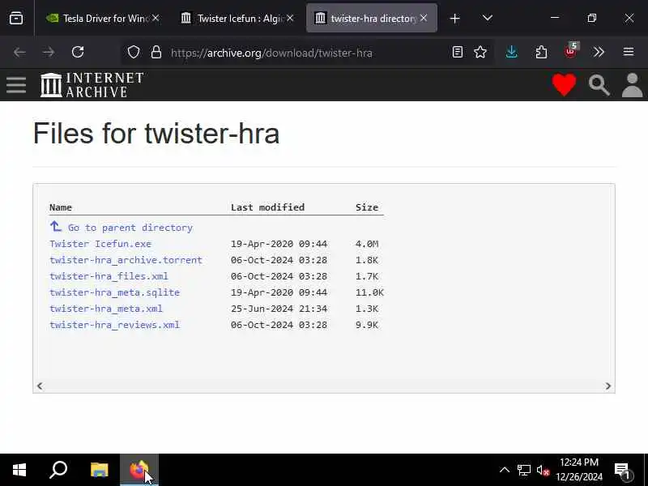Image resolution: width=648 pixels, height=486 pixels.
Task: Toggle reader view
Action: click(458, 52)
